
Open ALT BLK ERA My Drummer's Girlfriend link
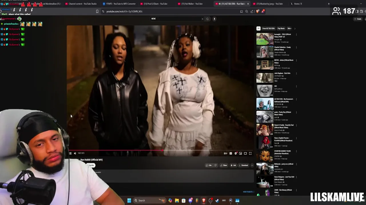coord(284,100)
